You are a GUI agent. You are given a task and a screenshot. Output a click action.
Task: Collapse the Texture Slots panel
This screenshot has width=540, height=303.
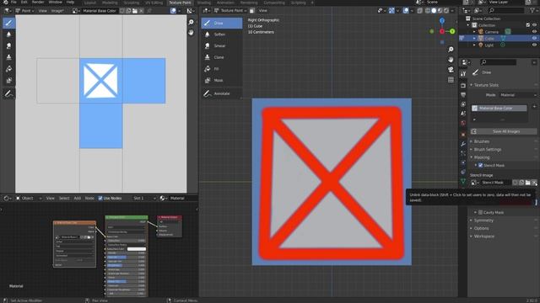486,85
